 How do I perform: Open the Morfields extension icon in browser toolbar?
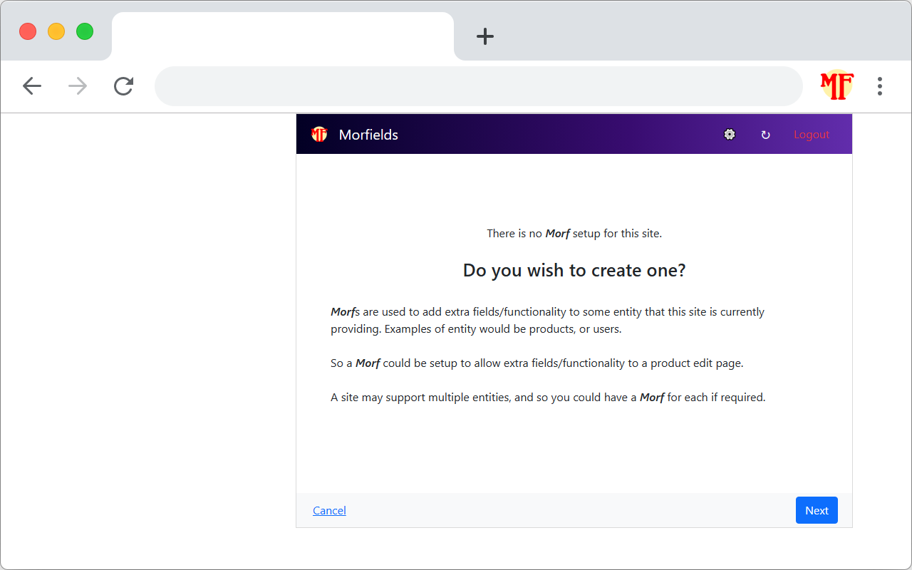tap(836, 86)
